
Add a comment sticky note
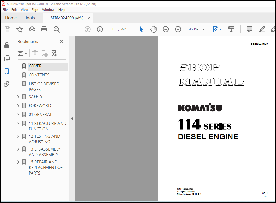point(249,29)
